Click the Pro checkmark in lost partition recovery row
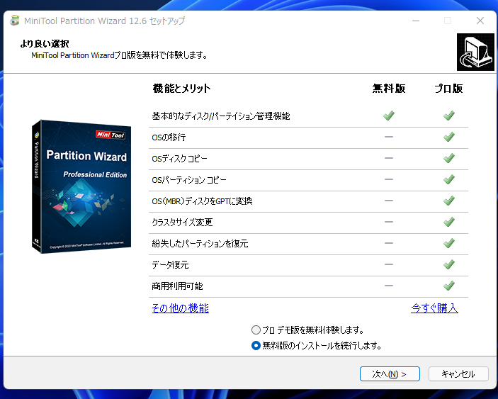This screenshot has width=498, height=399. pos(449,243)
